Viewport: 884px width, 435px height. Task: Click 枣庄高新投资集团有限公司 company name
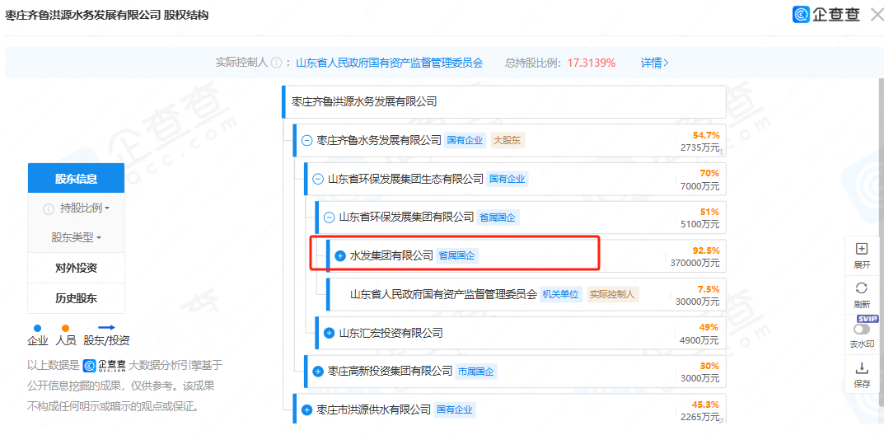coord(391,372)
